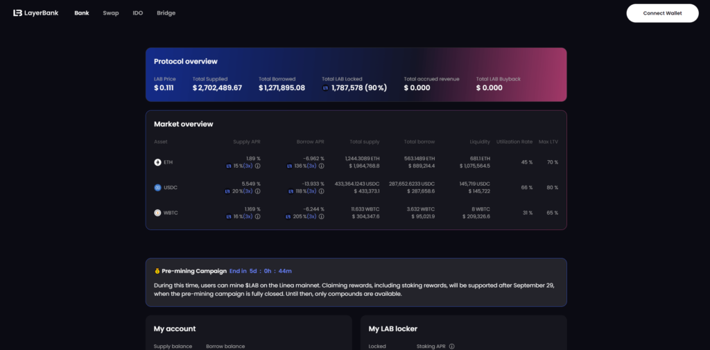The width and height of the screenshot is (710, 350).
Task: Click LAB Price value $ 0.111
Action: pyautogui.click(x=164, y=88)
